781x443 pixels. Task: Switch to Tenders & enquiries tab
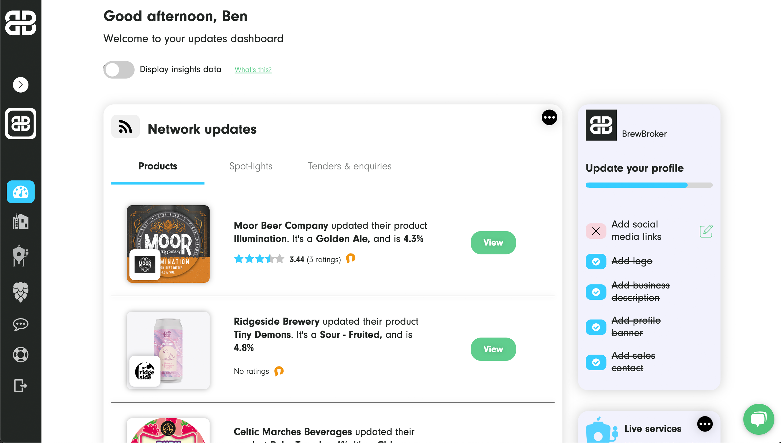click(x=349, y=166)
